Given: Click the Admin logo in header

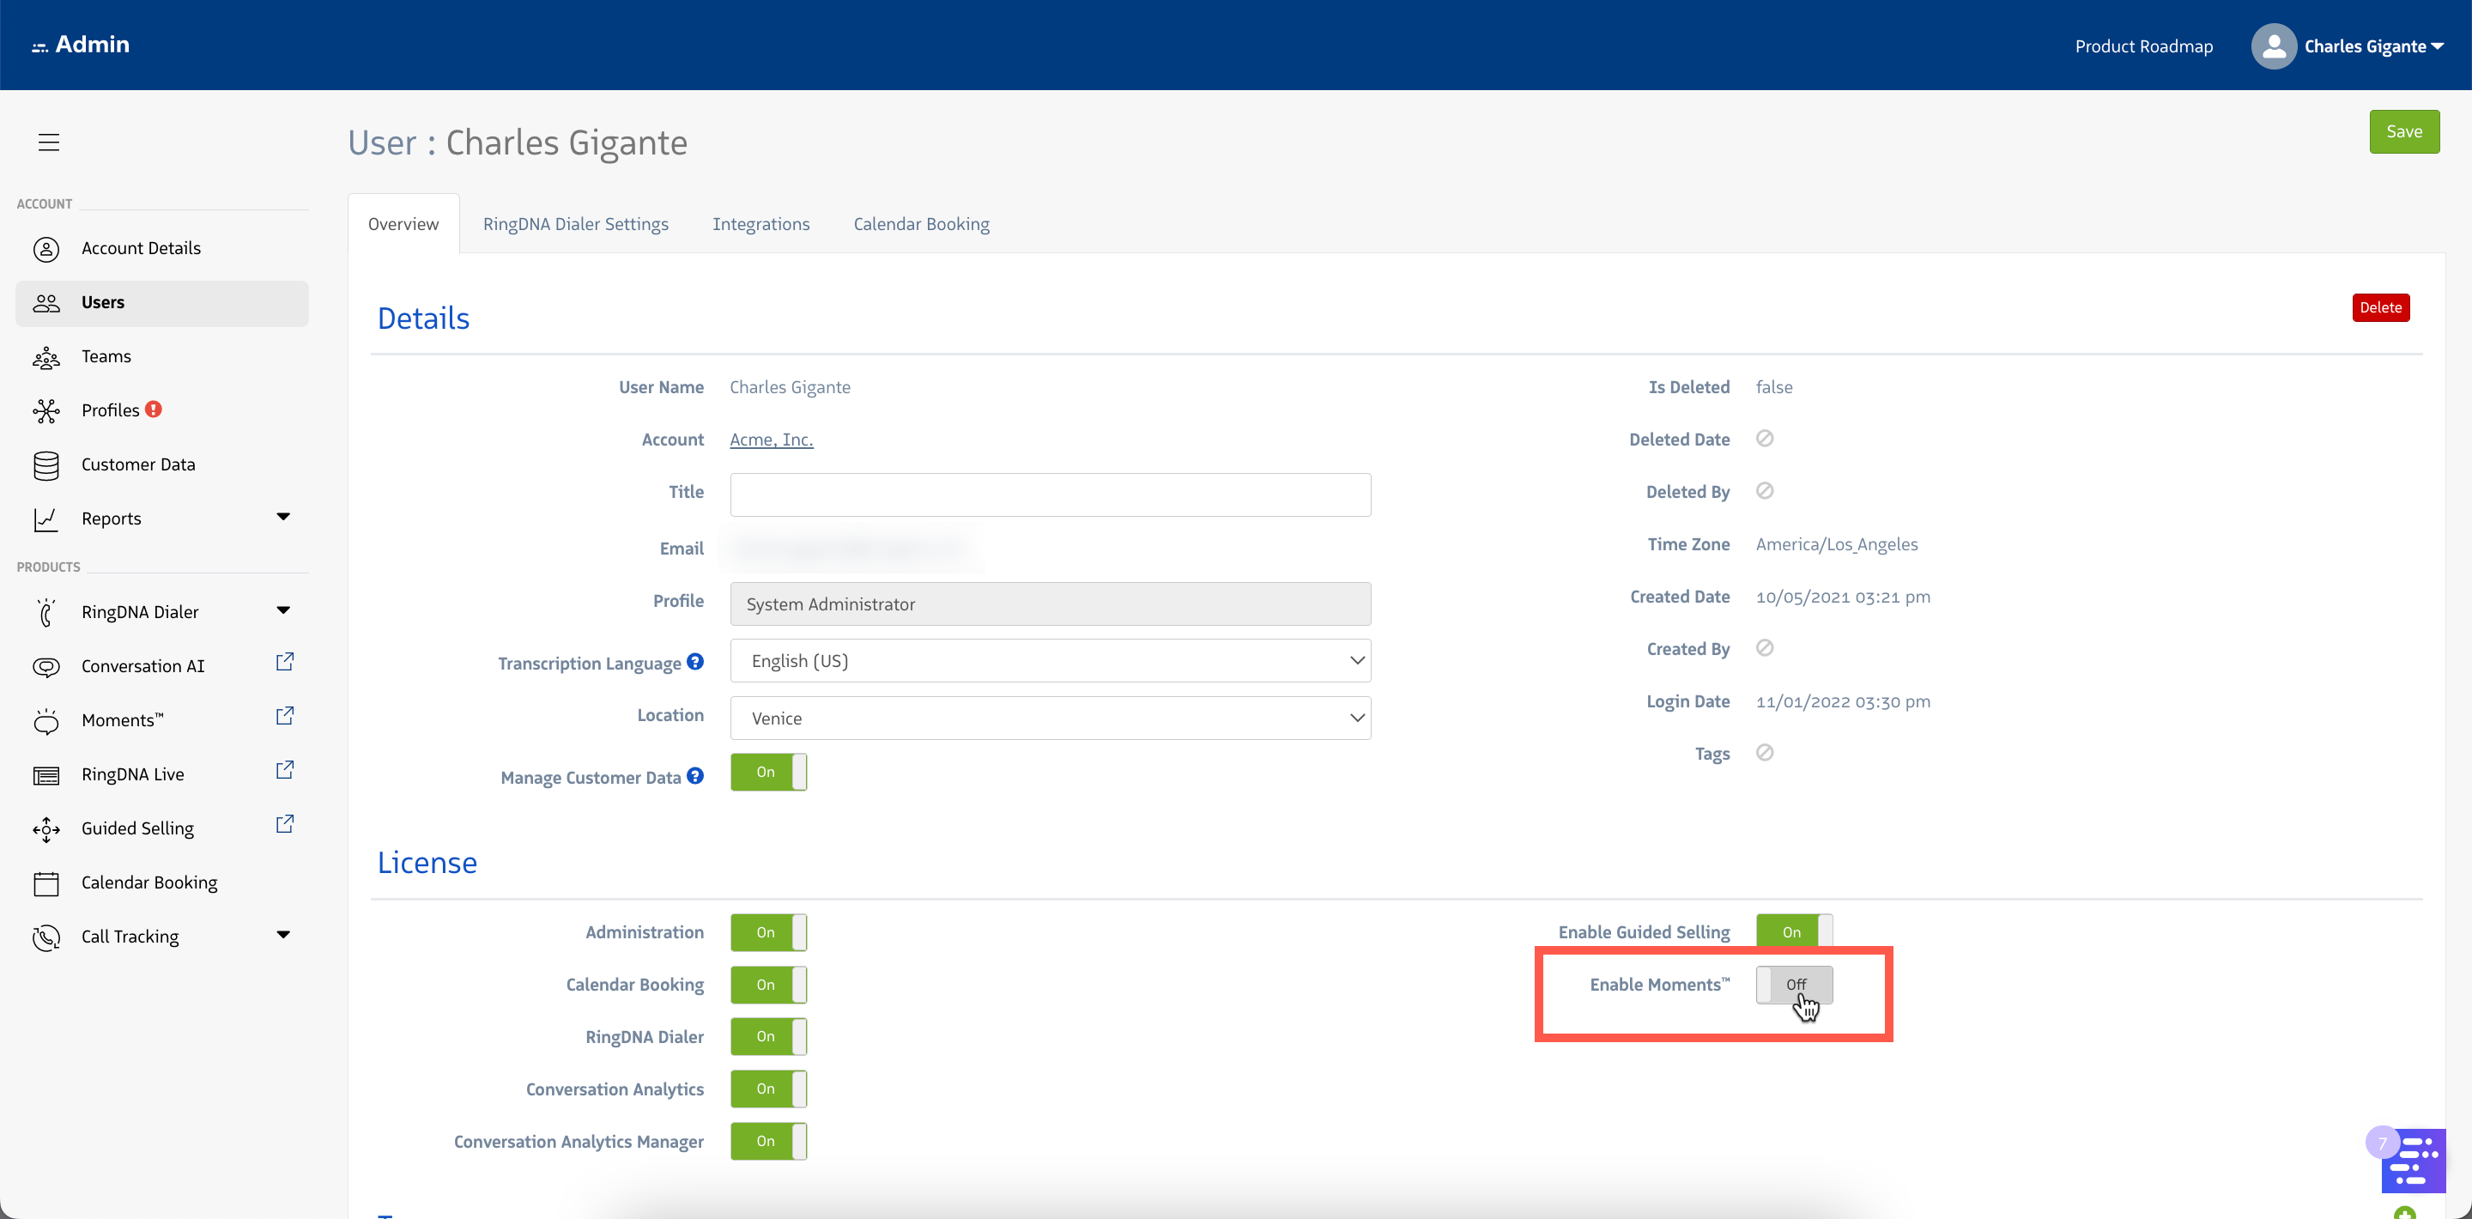Looking at the screenshot, I should [x=81, y=44].
